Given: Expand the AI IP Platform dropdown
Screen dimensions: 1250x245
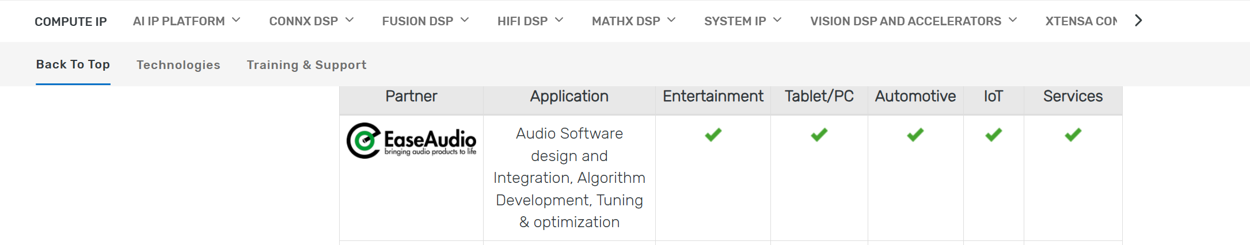Looking at the screenshot, I should pyautogui.click(x=187, y=21).
